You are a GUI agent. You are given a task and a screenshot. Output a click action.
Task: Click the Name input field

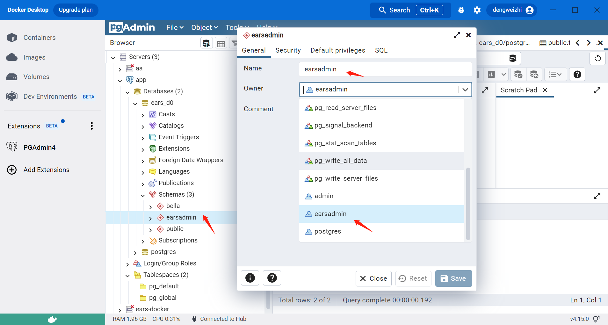pos(385,69)
